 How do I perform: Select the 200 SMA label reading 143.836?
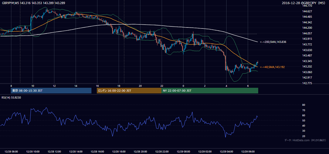[273, 42]
